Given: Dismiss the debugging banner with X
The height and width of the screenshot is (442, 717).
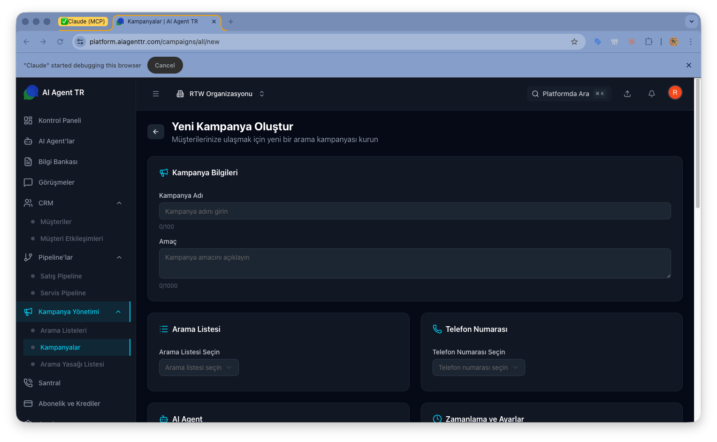Looking at the screenshot, I should click(689, 65).
